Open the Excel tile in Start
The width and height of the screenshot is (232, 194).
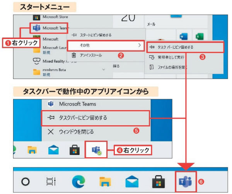click(x=200, y=36)
